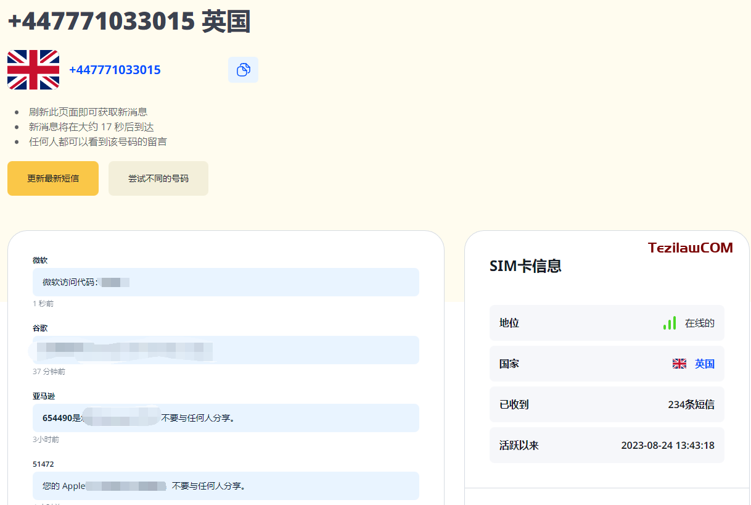Click the large UK flag image
The width and height of the screenshot is (751, 505).
click(33, 70)
